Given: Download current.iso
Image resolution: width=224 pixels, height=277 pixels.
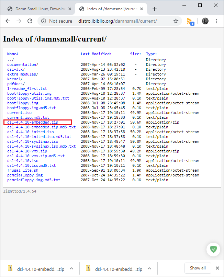Looking at the screenshot, I should click(x=19, y=113).
